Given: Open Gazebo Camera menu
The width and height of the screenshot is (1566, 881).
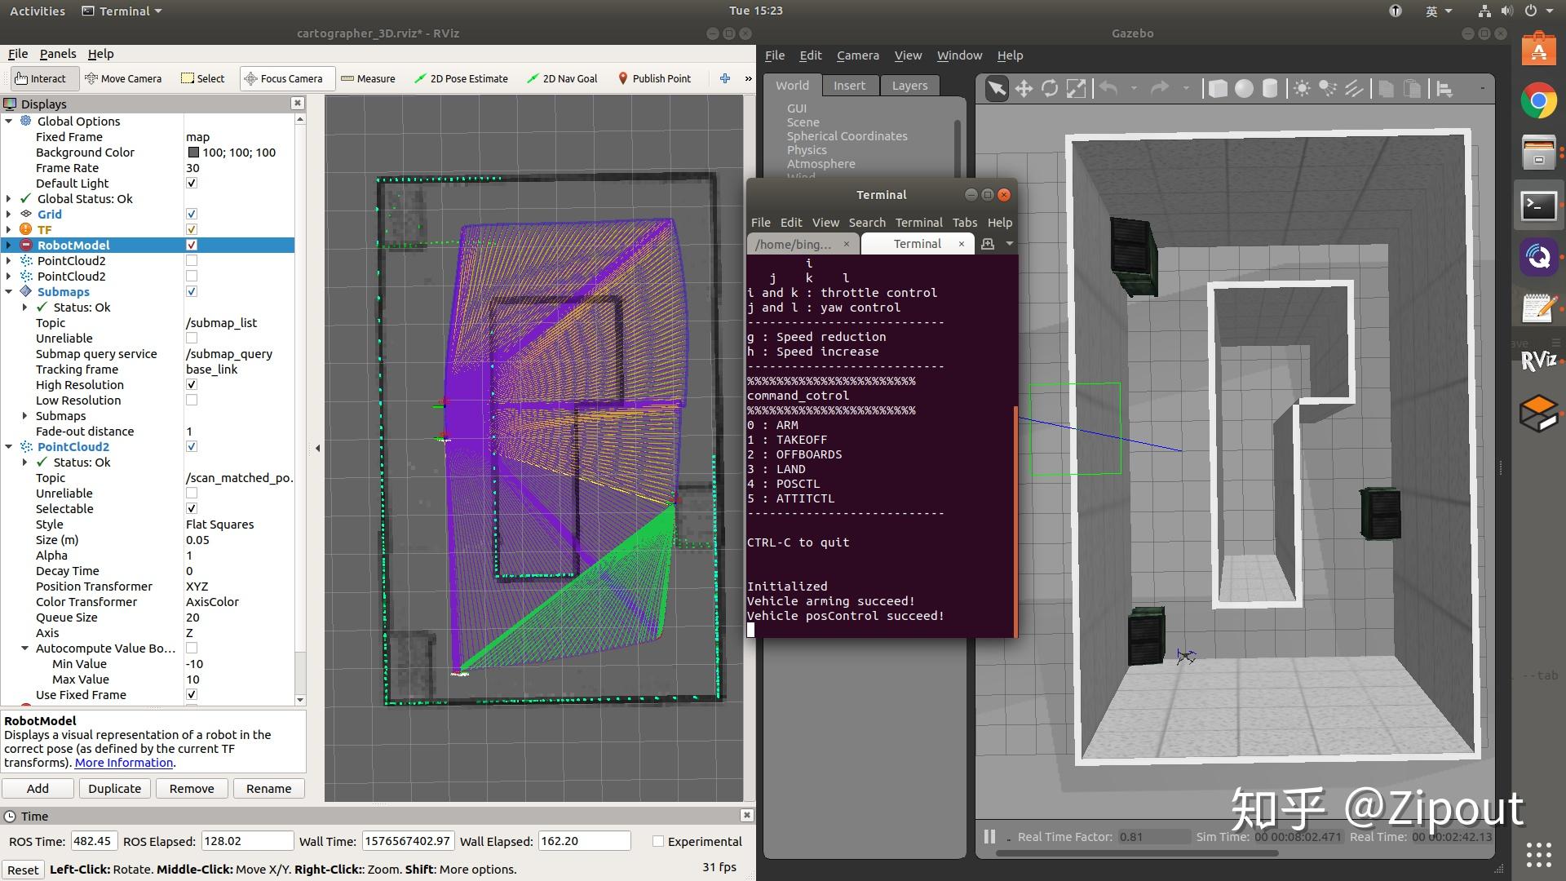Looking at the screenshot, I should 857,55.
